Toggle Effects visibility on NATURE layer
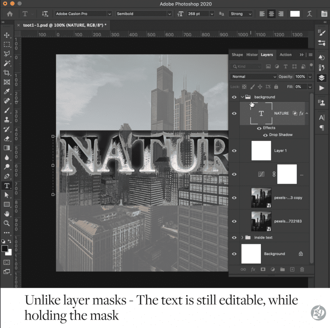The image size is (330, 328). 259,128
